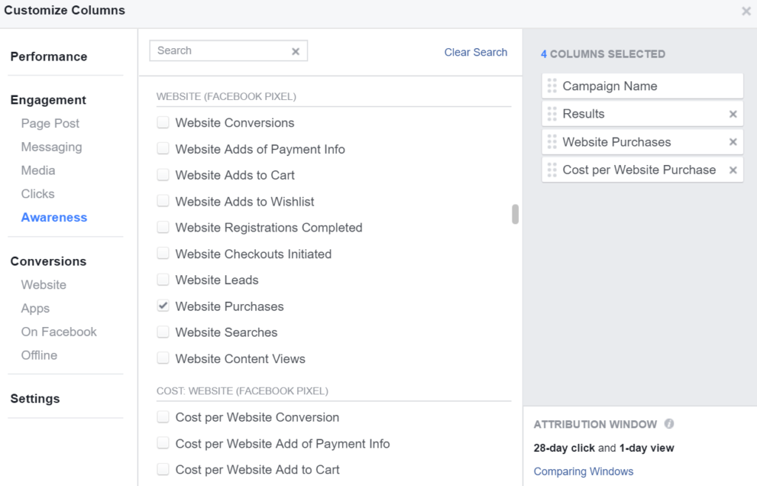
Task: Click the drag handle beside Cost per Website Purchase
Action: [551, 170]
